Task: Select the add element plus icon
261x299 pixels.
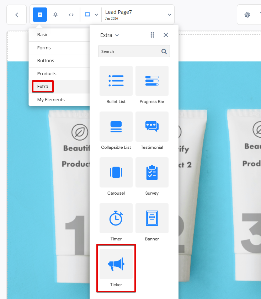Action: coord(40,15)
